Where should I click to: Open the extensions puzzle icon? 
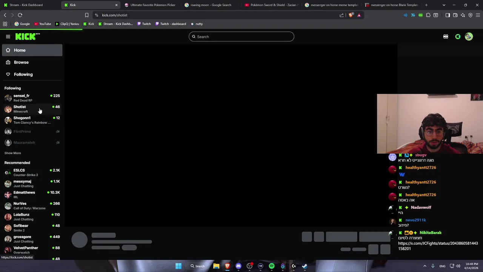point(428,15)
